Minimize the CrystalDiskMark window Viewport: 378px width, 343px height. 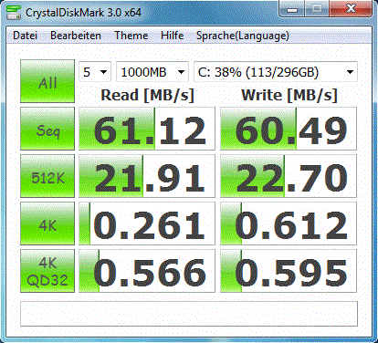(292, 9)
